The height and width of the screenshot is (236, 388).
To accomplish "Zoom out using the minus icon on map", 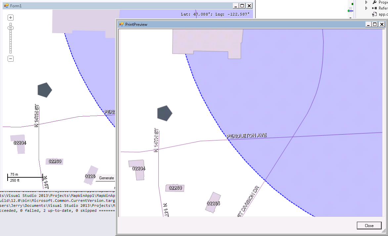I will point(10,59).
